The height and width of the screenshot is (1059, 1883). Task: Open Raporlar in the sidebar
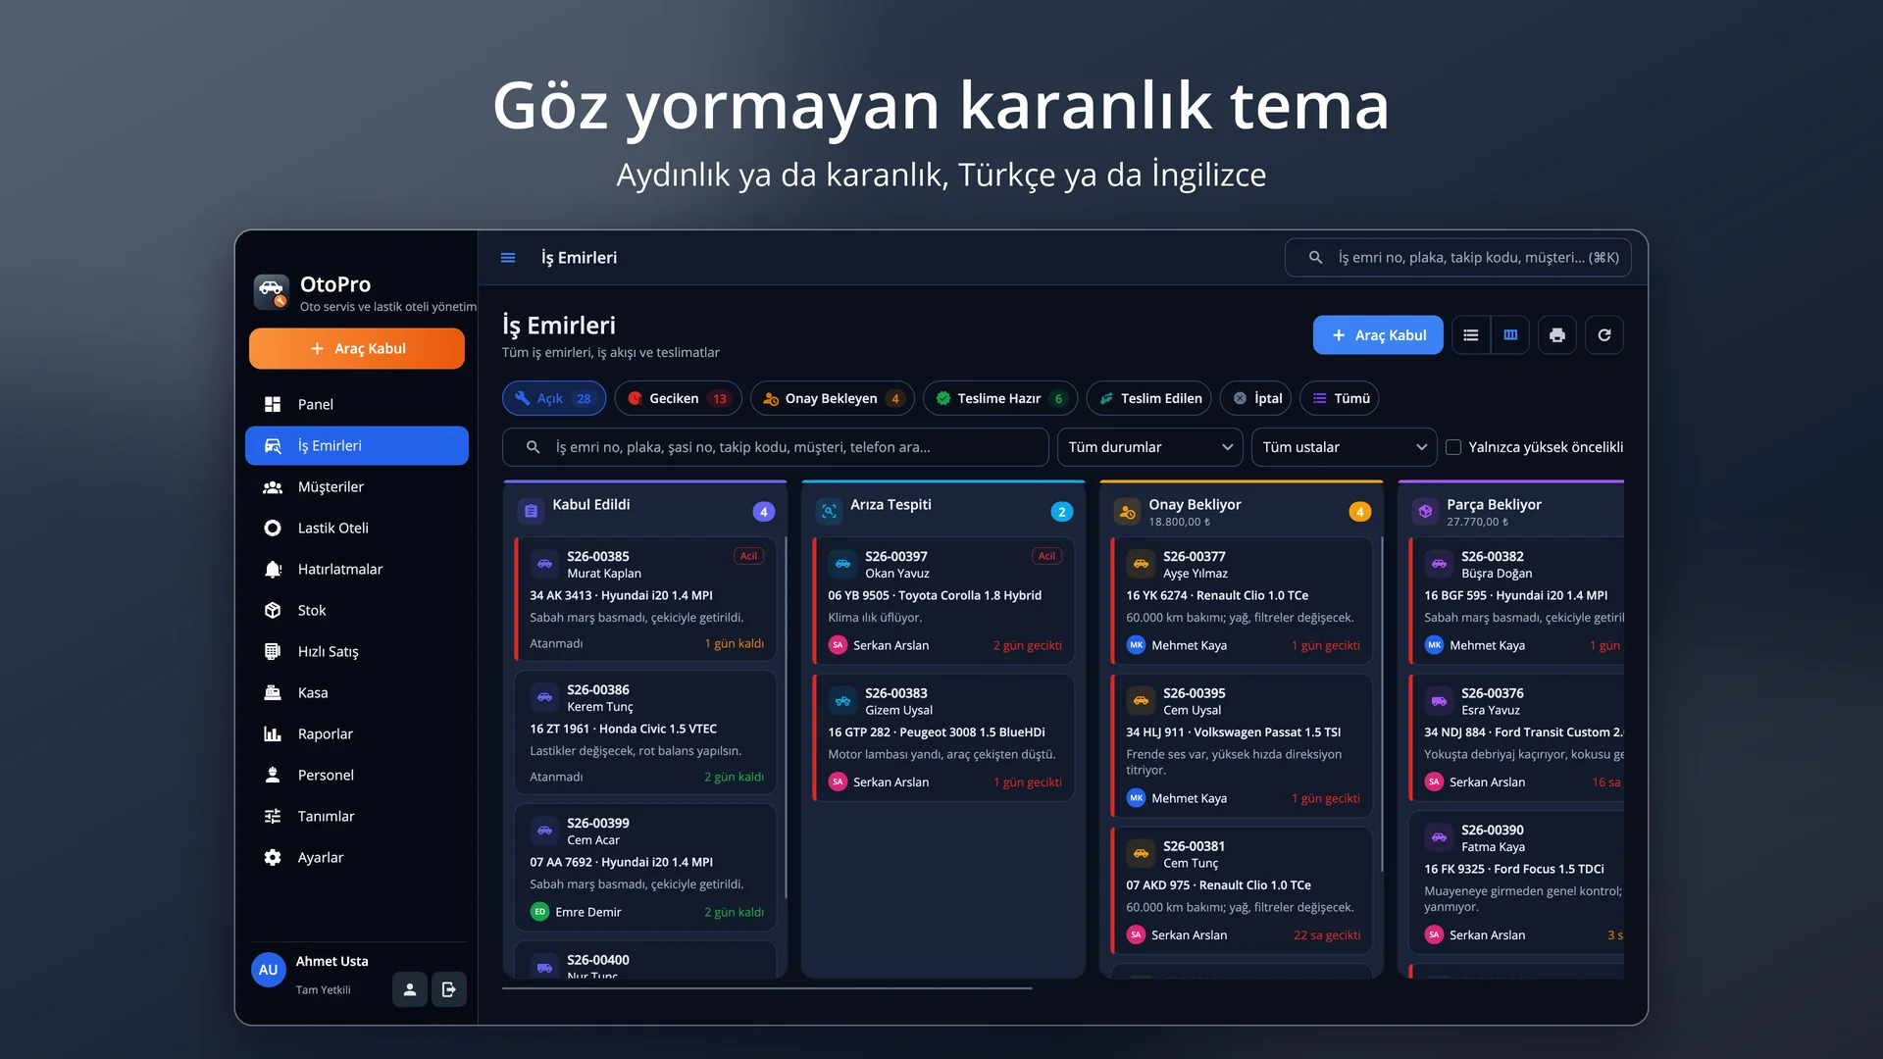357,733
